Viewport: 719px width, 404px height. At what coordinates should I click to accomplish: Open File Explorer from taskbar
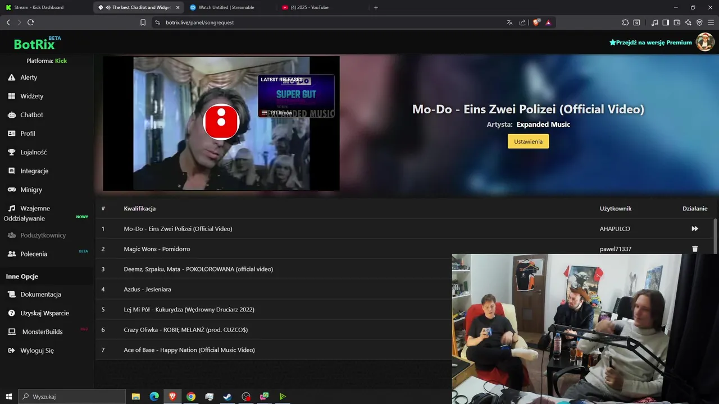point(136,396)
